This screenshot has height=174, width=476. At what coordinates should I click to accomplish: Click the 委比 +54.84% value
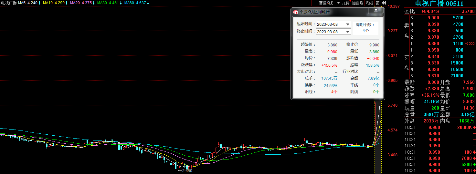click(430, 11)
